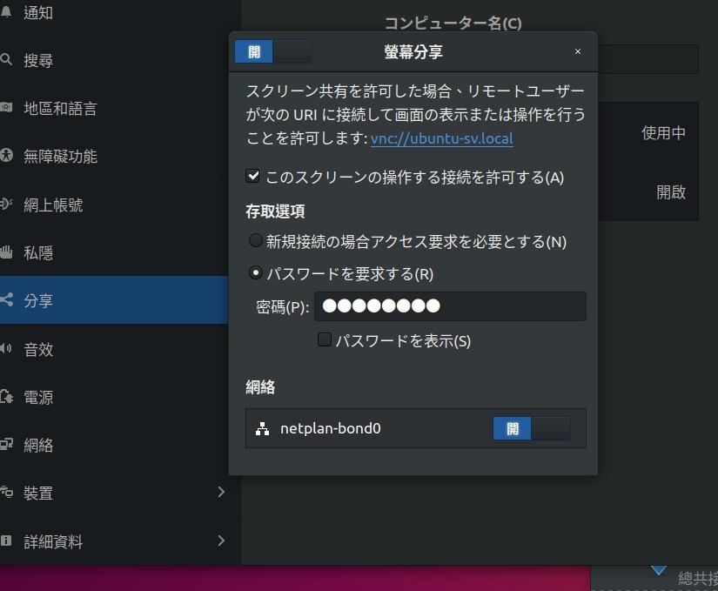Click the devices icon beside 裝置
718x591 pixels.
(x=5, y=492)
